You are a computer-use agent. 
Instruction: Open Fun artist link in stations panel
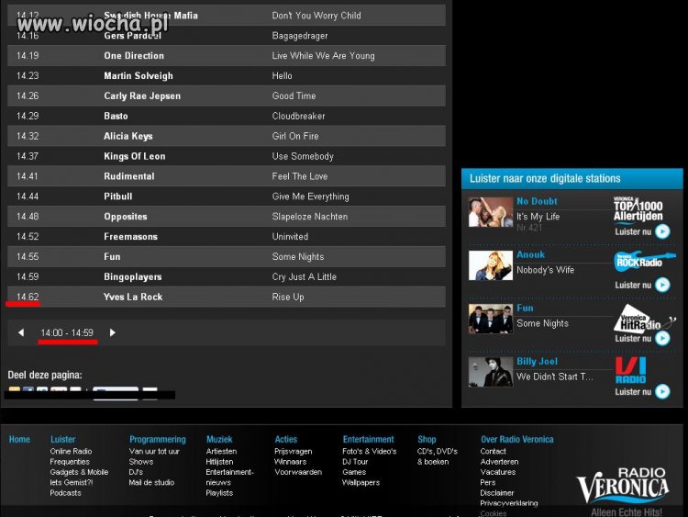tap(525, 308)
